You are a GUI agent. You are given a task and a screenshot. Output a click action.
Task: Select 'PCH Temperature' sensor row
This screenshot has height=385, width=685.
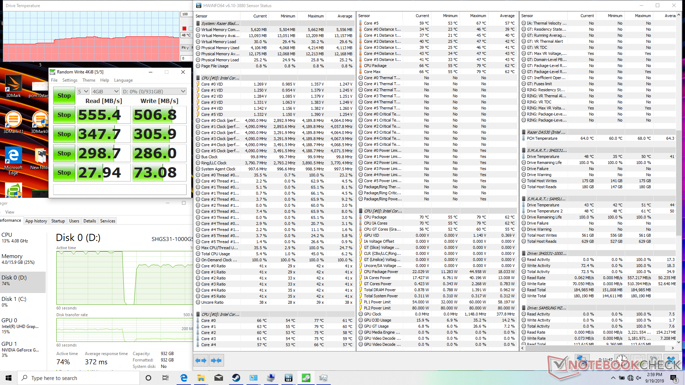pyautogui.click(x=598, y=138)
